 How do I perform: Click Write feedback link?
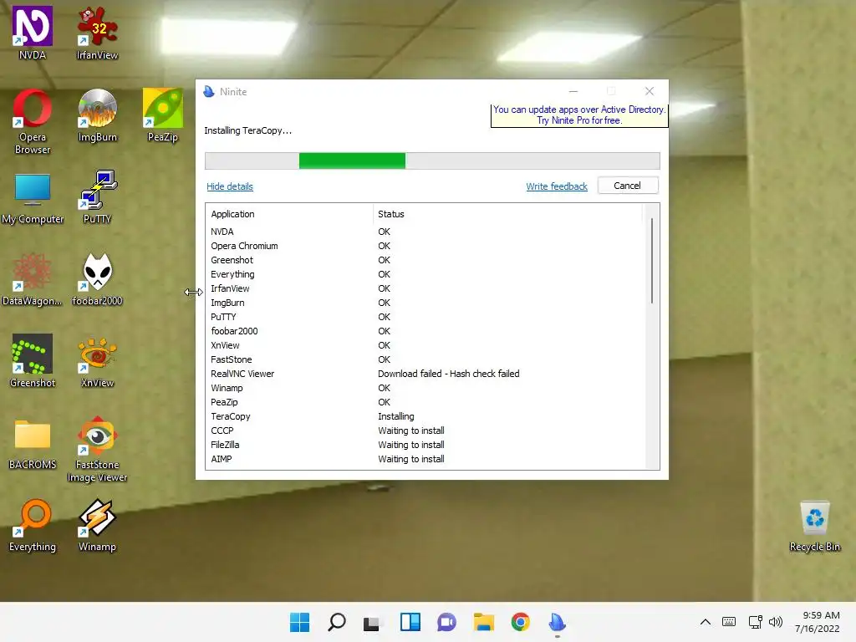[x=557, y=186]
